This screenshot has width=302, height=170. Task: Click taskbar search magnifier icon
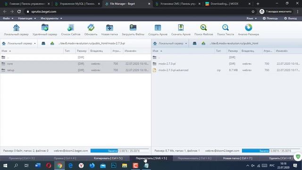pyautogui.click(x=16, y=166)
